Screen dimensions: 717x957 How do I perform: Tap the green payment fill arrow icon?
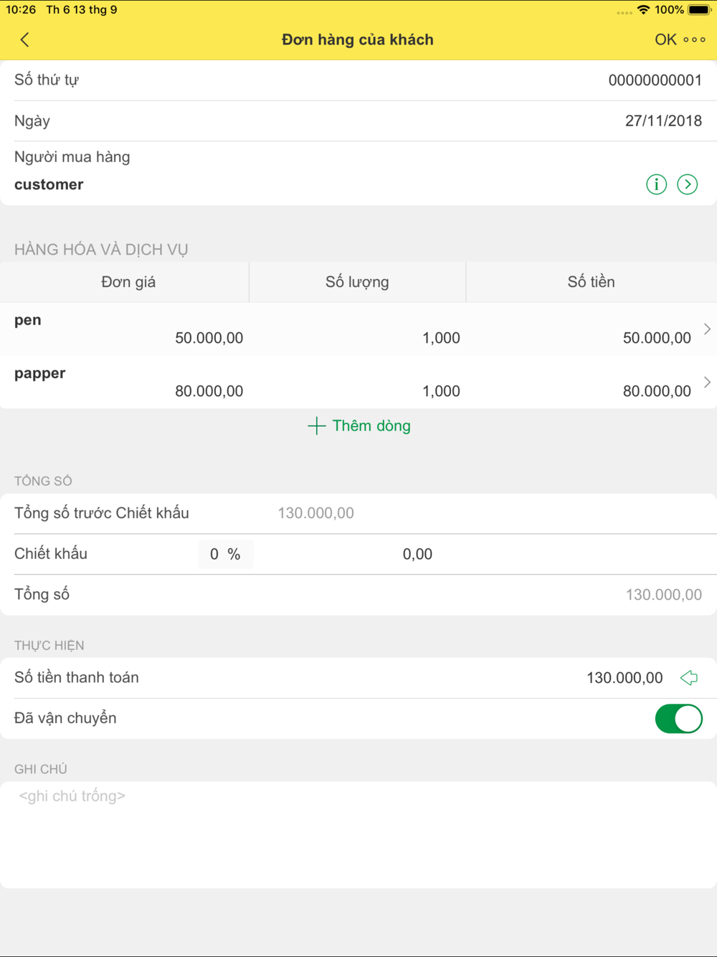click(x=688, y=678)
